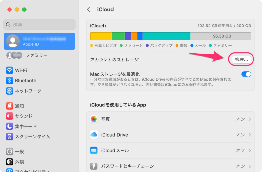The height and width of the screenshot is (172, 262).
Task: Click the gray 96.38 GB free segment
Action: tap(220, 36)
